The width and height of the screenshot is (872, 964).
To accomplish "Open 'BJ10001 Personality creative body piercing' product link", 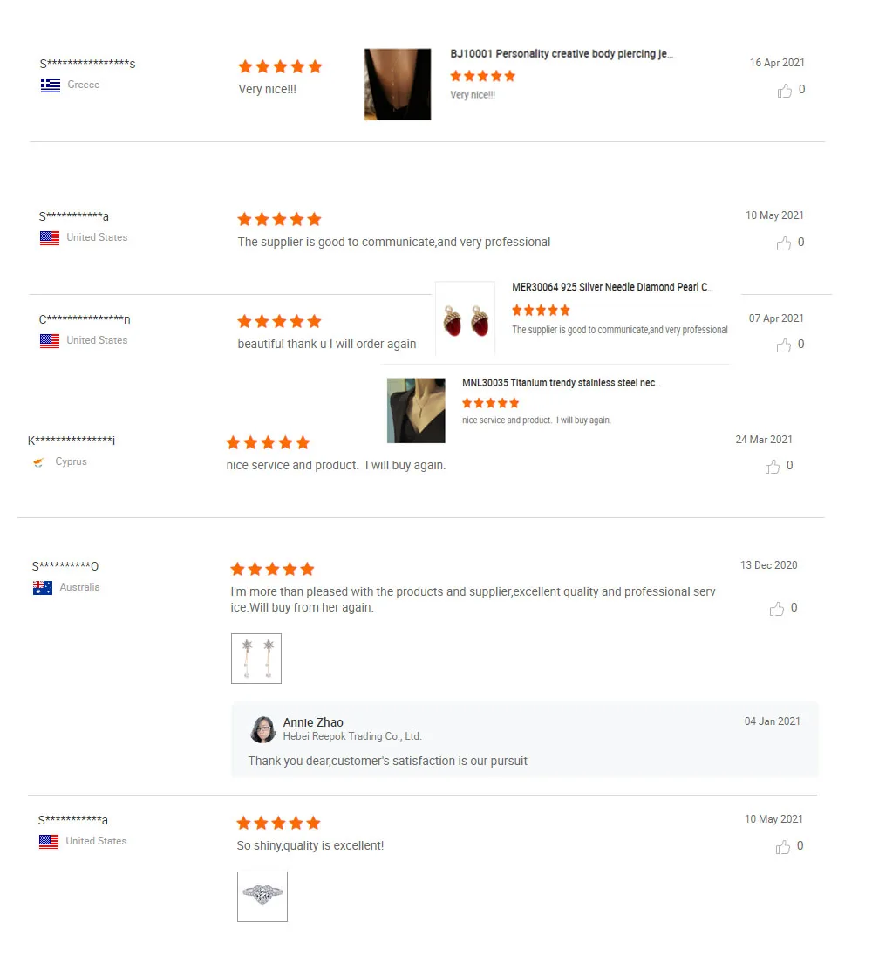I will click(x=562, y=53).
